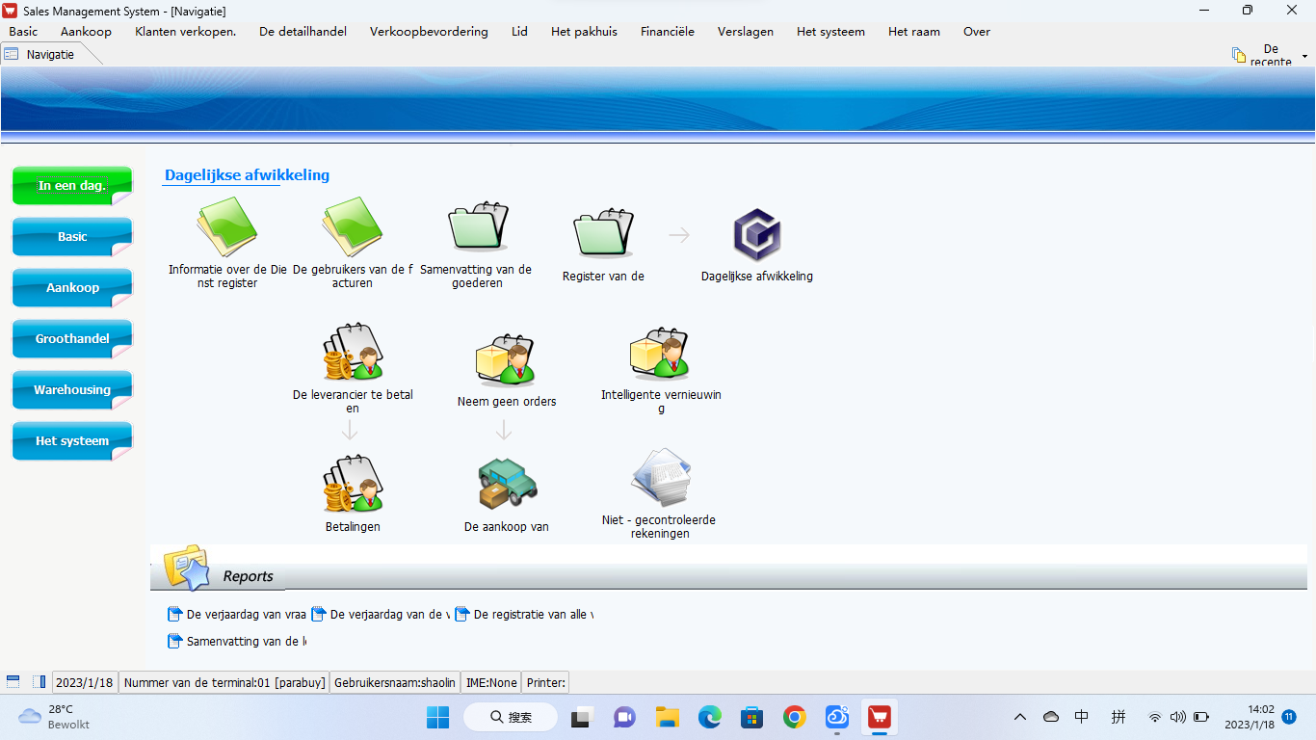Image resolution: width=1316 pixels, height=740 pixels.
Task: Open Niet-gecontroleerde rekeningen documents icon
Action: pyautogui.click(x=660, y=477)
